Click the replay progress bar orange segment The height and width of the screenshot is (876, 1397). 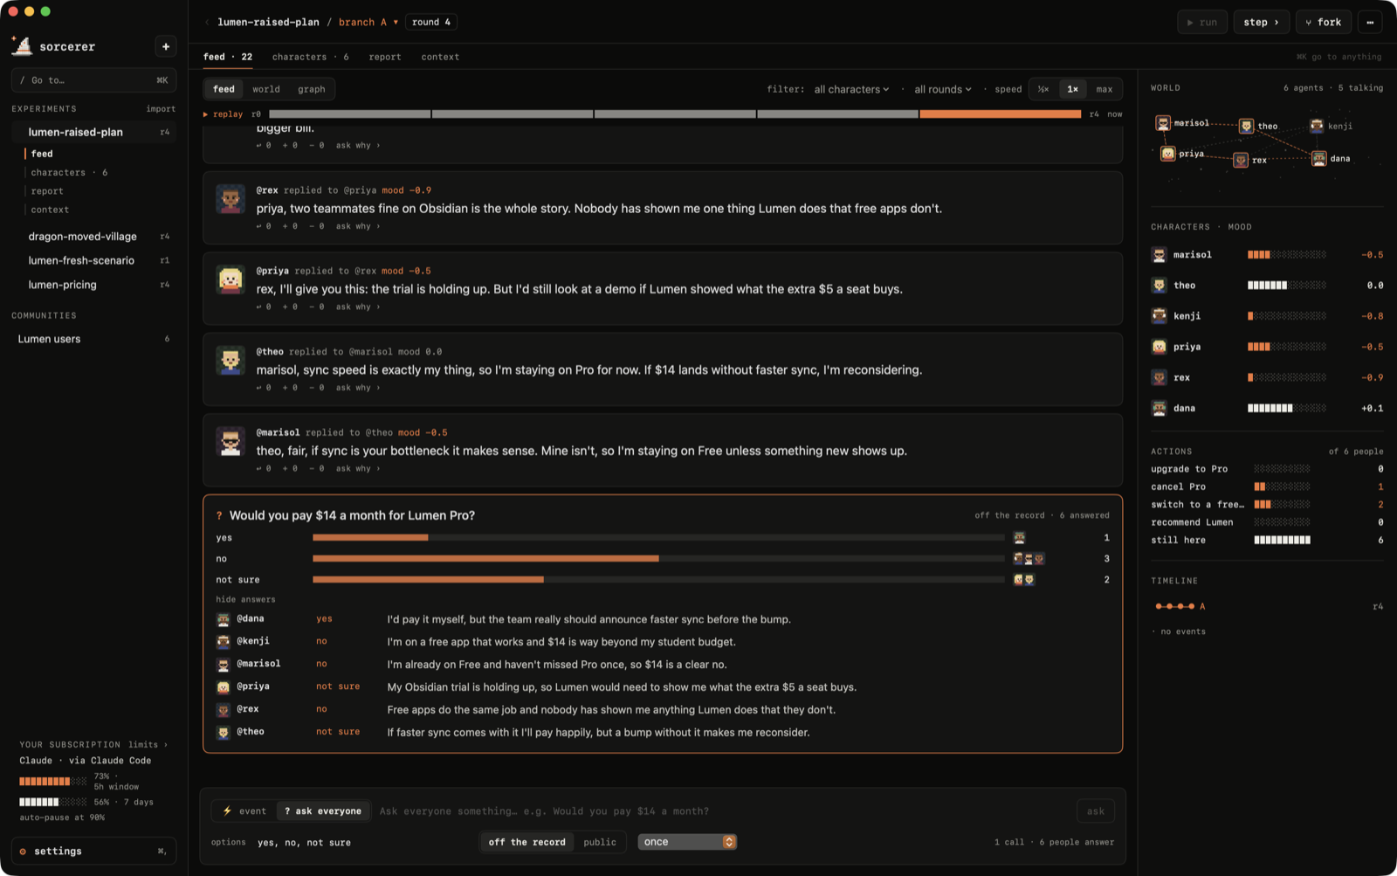[x=1001, y=114]
